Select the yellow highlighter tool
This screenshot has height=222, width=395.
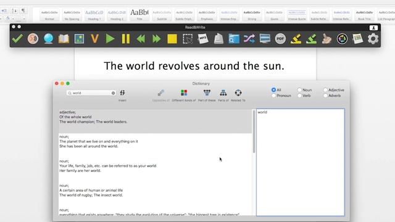(296, 39)
